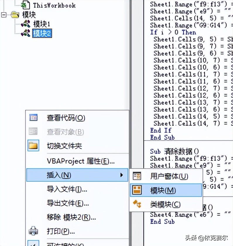Open VBAProject 属性(E)... dialog
The image size is (233, 246).
click(77, 161)
